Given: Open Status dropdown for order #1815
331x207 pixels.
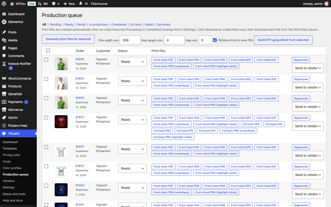Looking at the screenshot, I should (x=132, y=81).
